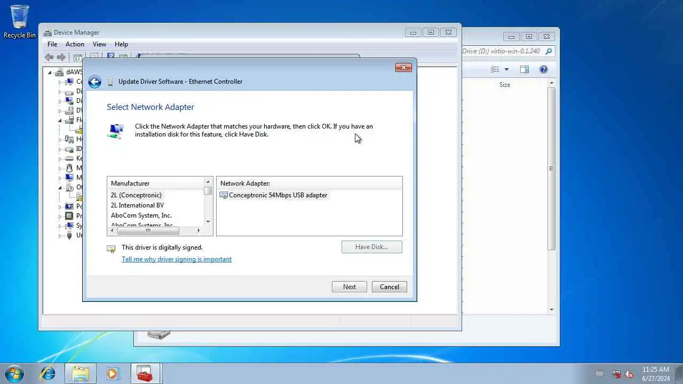Click the Have Disk... button
Image resolution: width=683 pixels, height=384 pixels.
(372, 247)
